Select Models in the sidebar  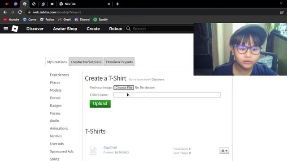56,90
